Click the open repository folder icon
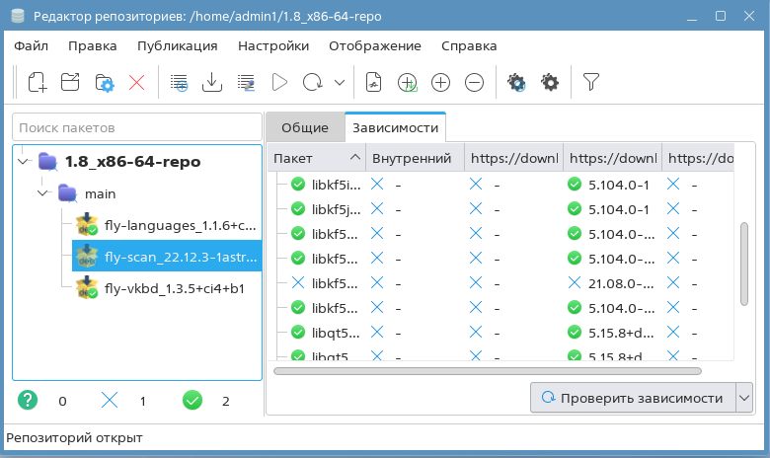 pos(70,83)
